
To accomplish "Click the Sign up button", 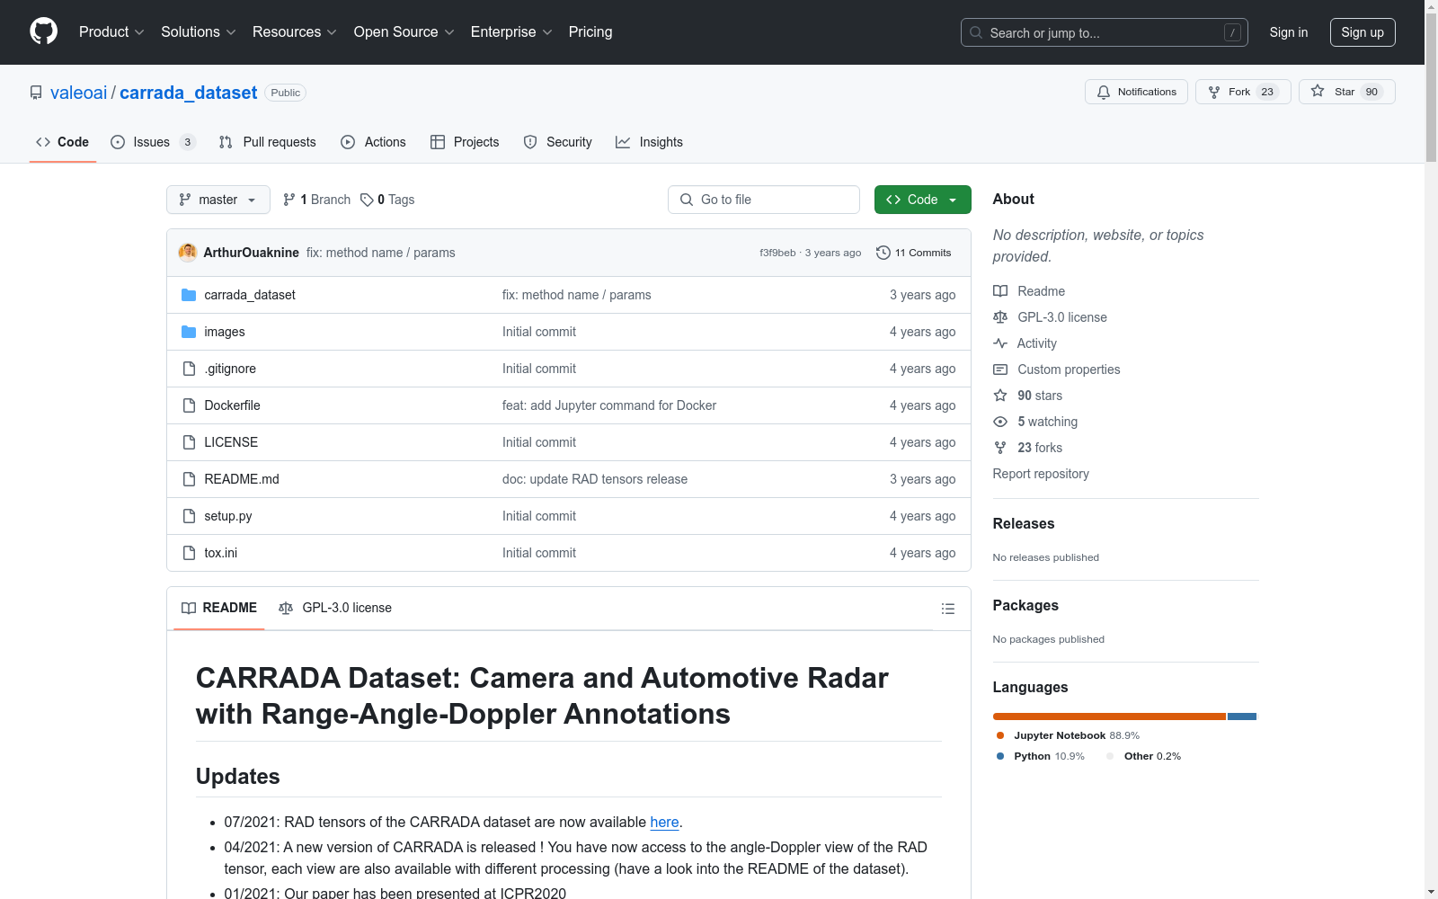I will click(x=1363, y=32).
